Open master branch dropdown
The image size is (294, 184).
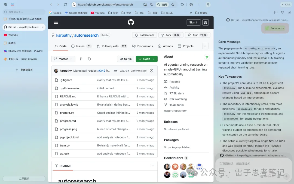[x=63, y=59]
